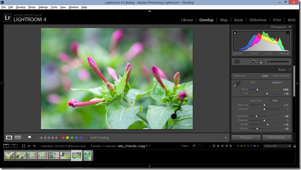Filter filmstrip by green color label

point(245,146)
